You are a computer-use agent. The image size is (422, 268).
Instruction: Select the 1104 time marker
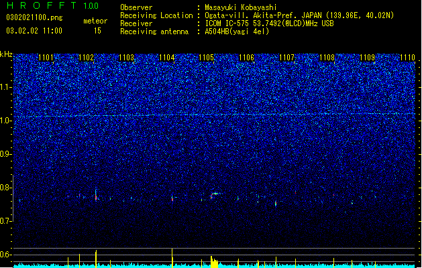(166, 58)
